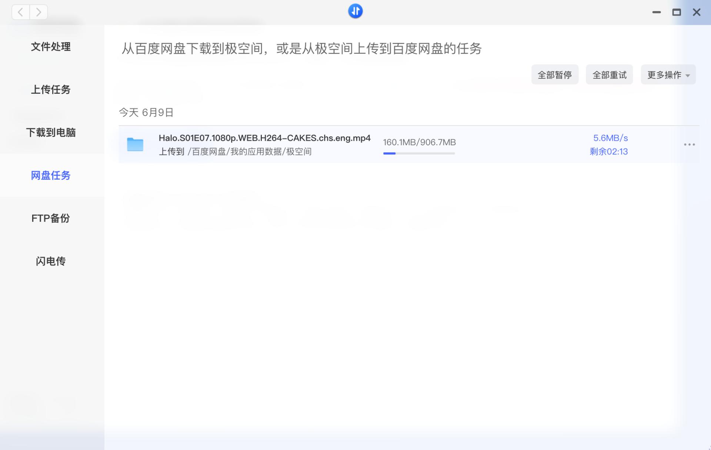Image resolution: width=711 pixels, height=450 pixels.
Task: Select the 网盘任务 sidebar entry
Action: tap(51, 176)
